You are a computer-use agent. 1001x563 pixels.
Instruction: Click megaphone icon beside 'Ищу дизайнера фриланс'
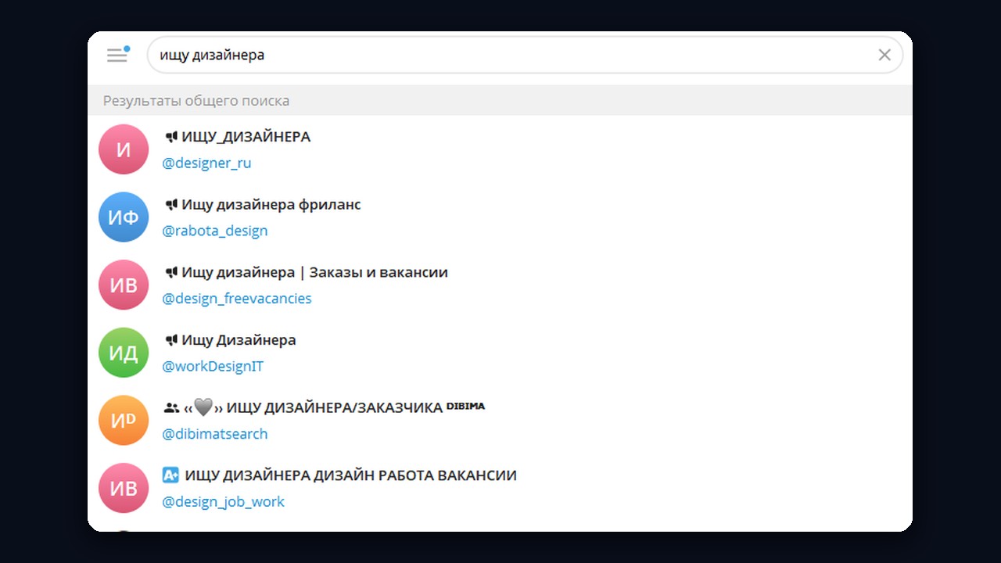click(x=171, y=205)
